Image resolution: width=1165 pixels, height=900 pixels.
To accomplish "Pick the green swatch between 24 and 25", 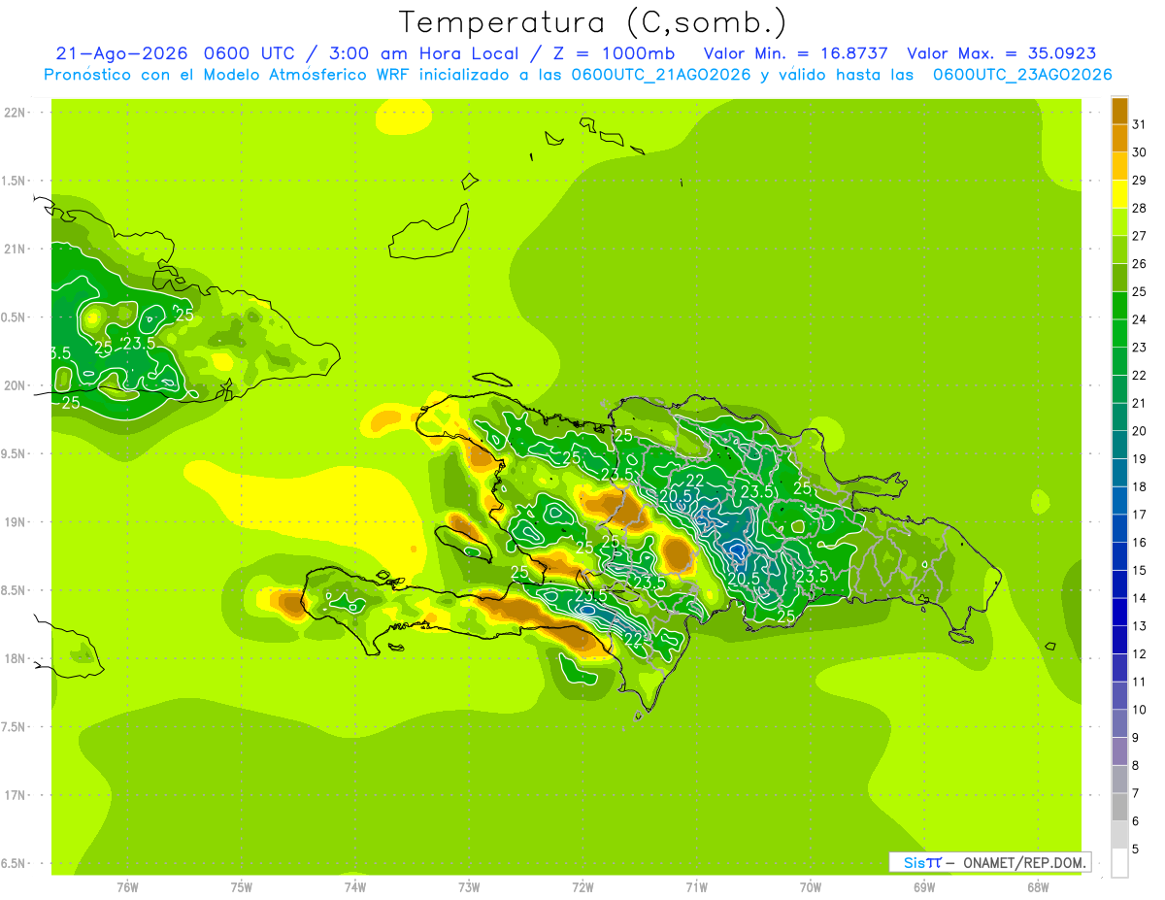I will (1119, 305).
